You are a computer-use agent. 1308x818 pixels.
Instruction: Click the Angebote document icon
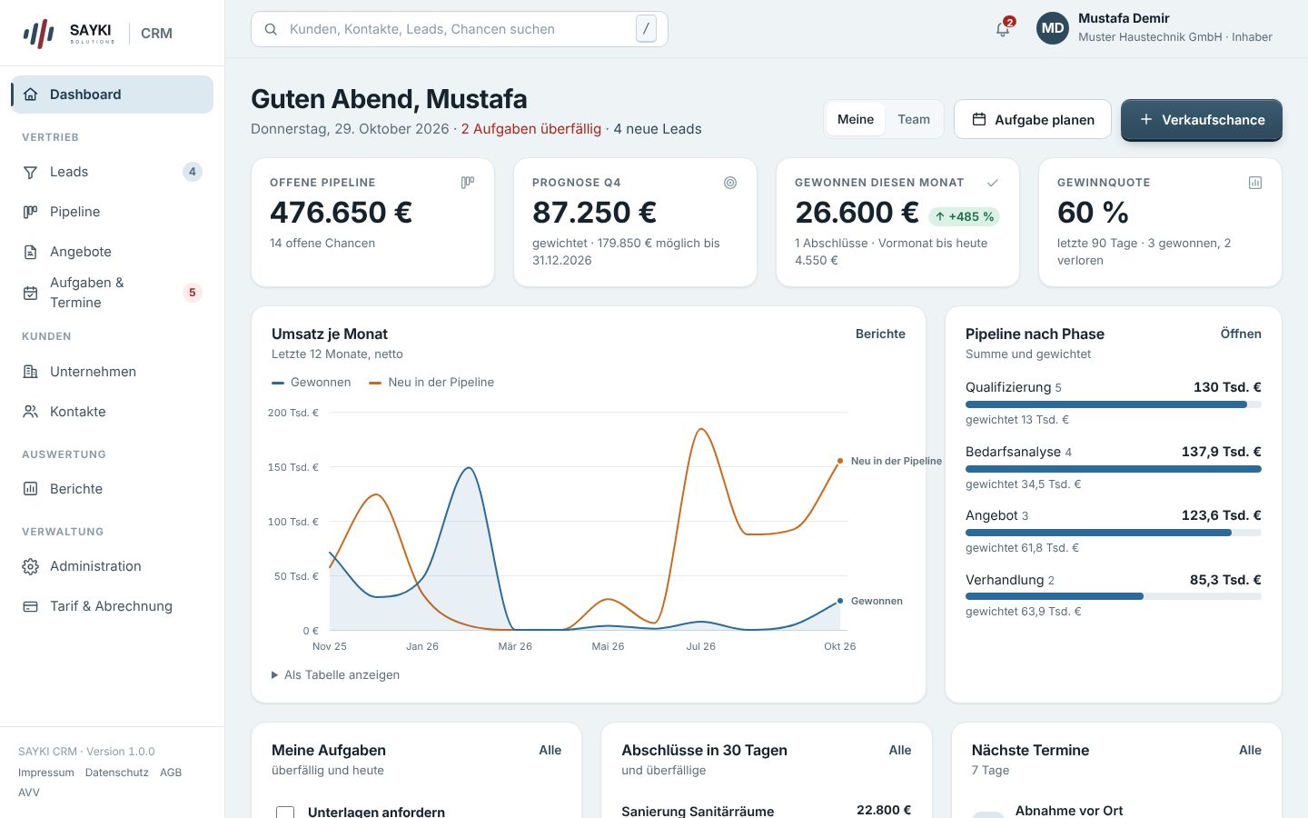(31, 252)
